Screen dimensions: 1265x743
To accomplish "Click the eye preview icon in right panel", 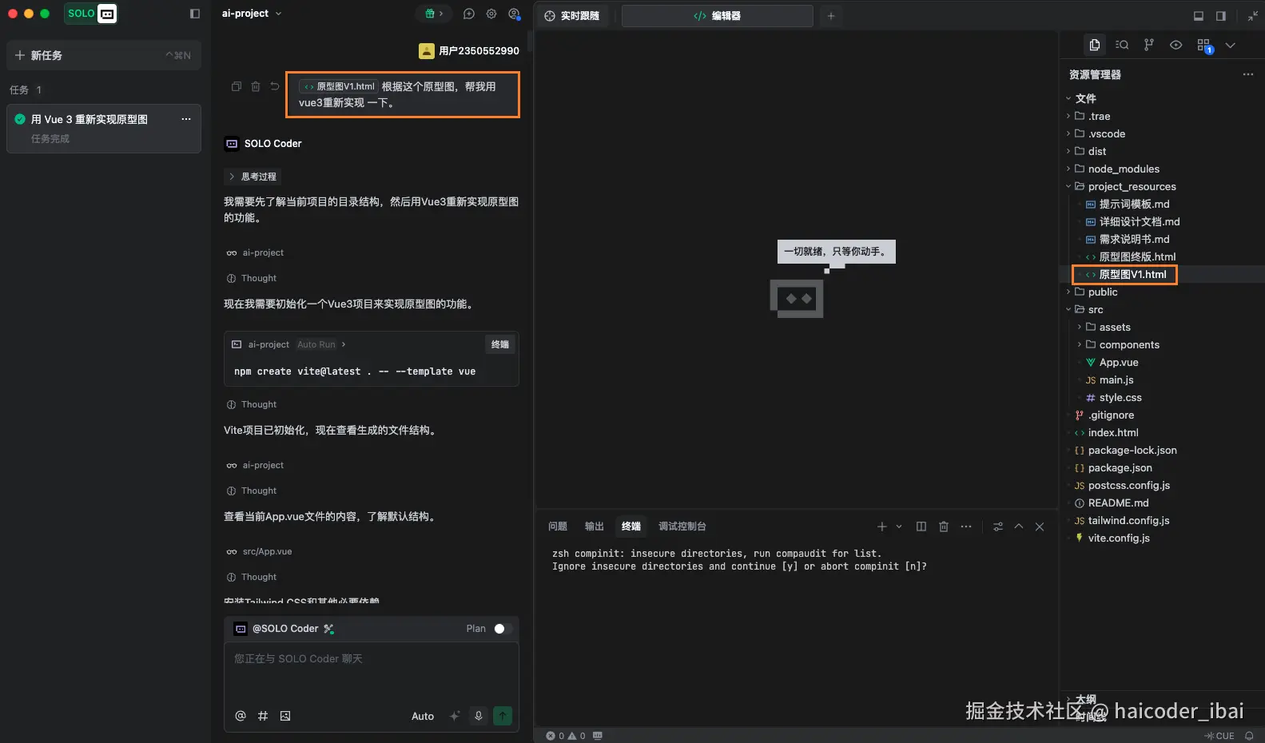I will (1176, 45).
